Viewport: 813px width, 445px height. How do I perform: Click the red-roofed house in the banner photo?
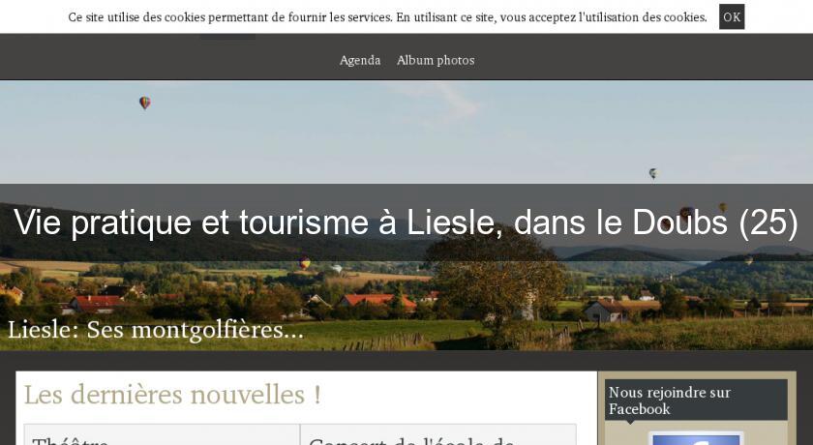click(377, 302)
